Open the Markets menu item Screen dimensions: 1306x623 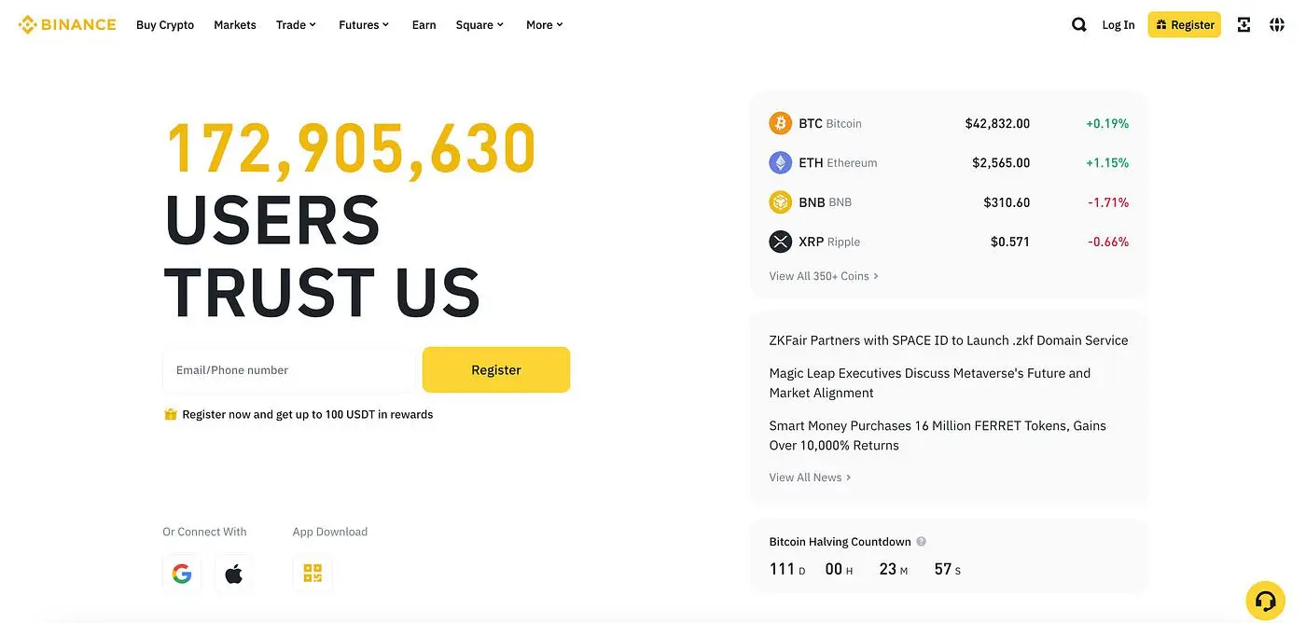coord(235,25)
